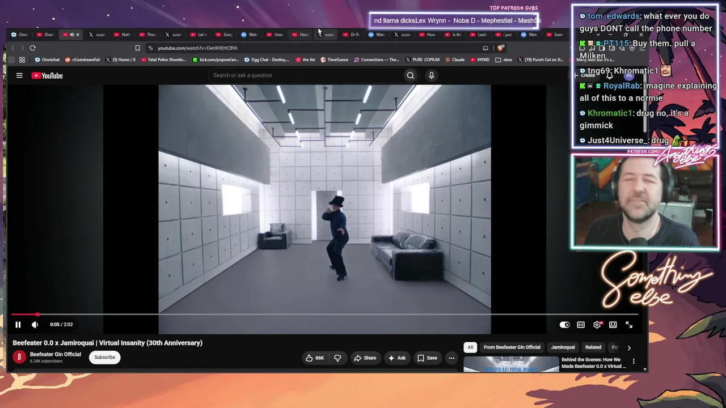
Task: Open the PURE COPIUM bookmark
Action: [x=423, y=59]
